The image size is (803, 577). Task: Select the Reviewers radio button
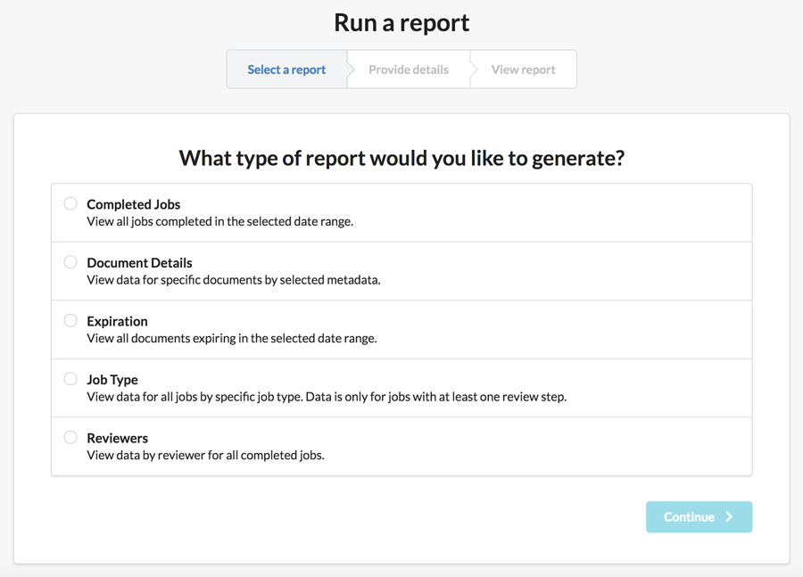tap(70, 437)
